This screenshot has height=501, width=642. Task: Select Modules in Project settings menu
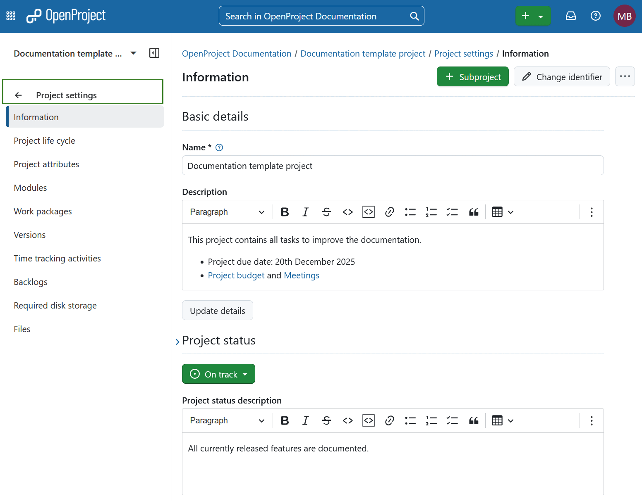[30, 188]
